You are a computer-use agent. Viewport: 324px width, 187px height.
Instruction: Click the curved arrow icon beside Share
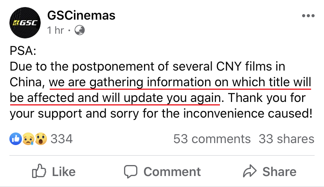249,171
